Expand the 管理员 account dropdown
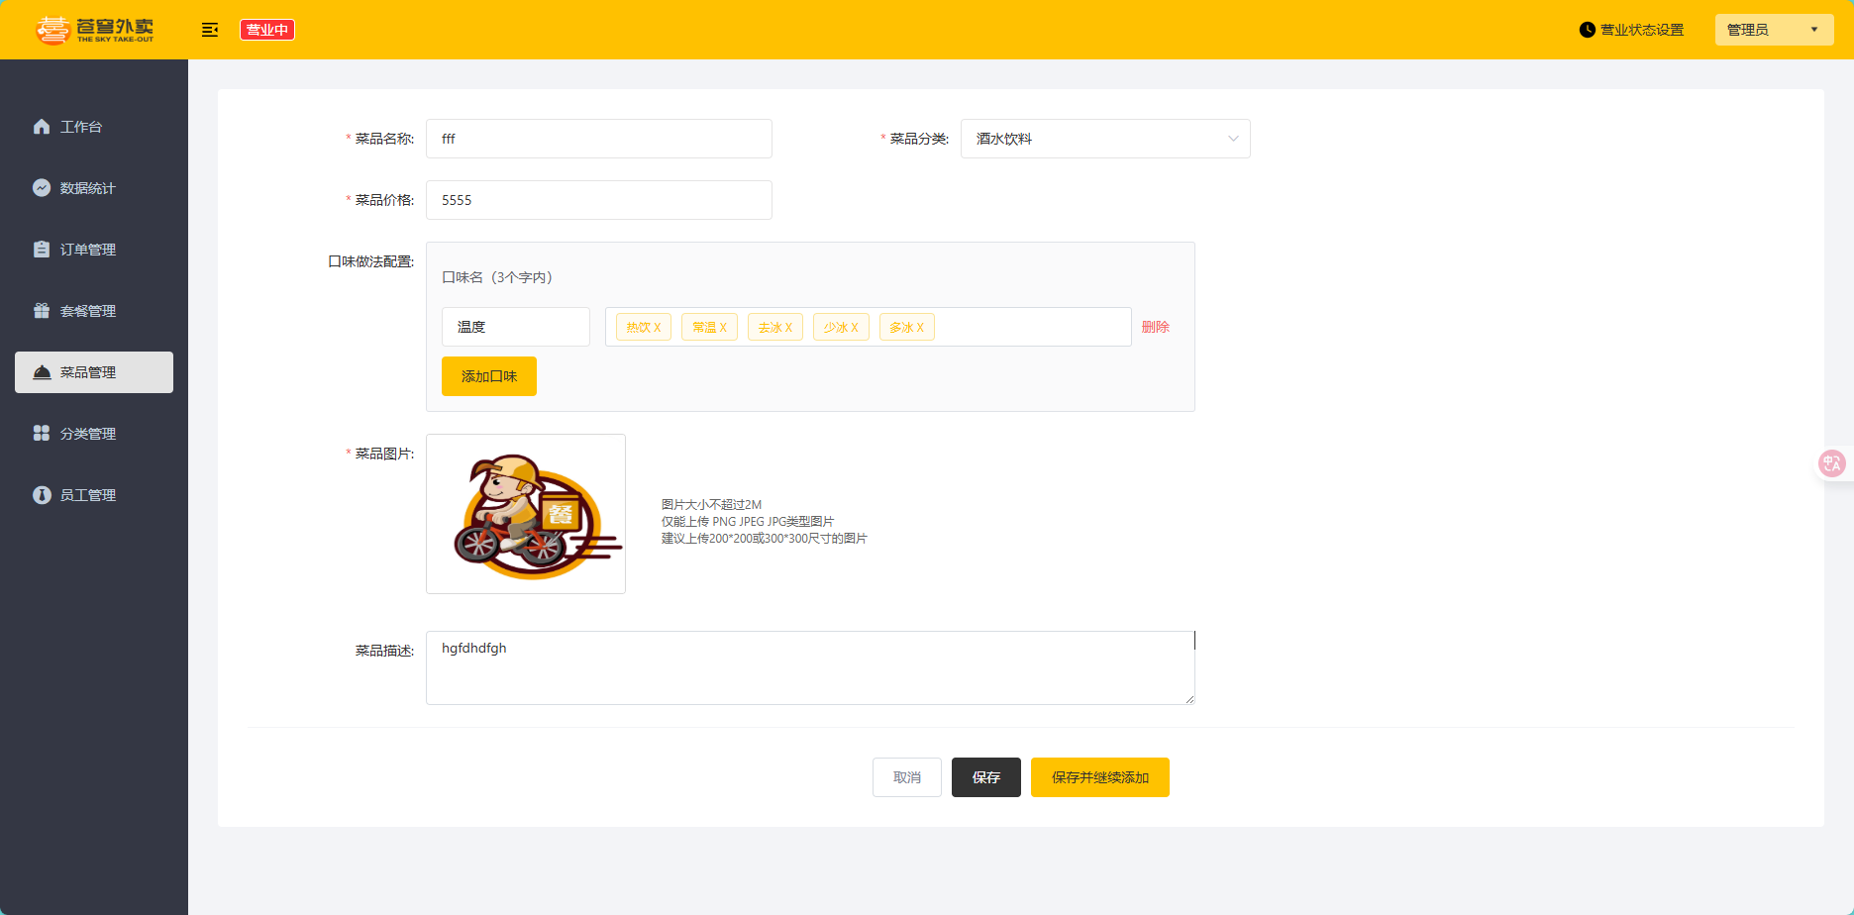Image resolution: width=1854 pixels, height=915 pixels. click(x=1773, y=30)
